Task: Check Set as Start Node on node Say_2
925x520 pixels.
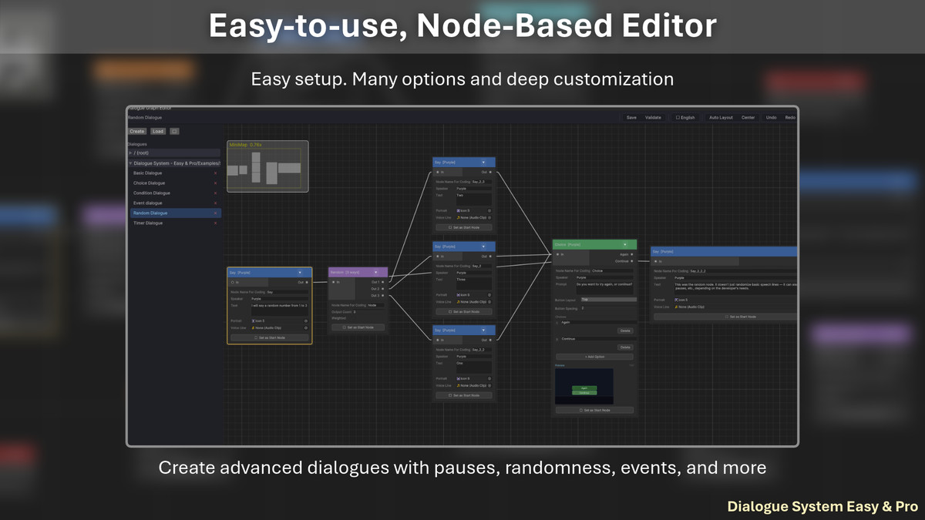Action: coord(464,311)
